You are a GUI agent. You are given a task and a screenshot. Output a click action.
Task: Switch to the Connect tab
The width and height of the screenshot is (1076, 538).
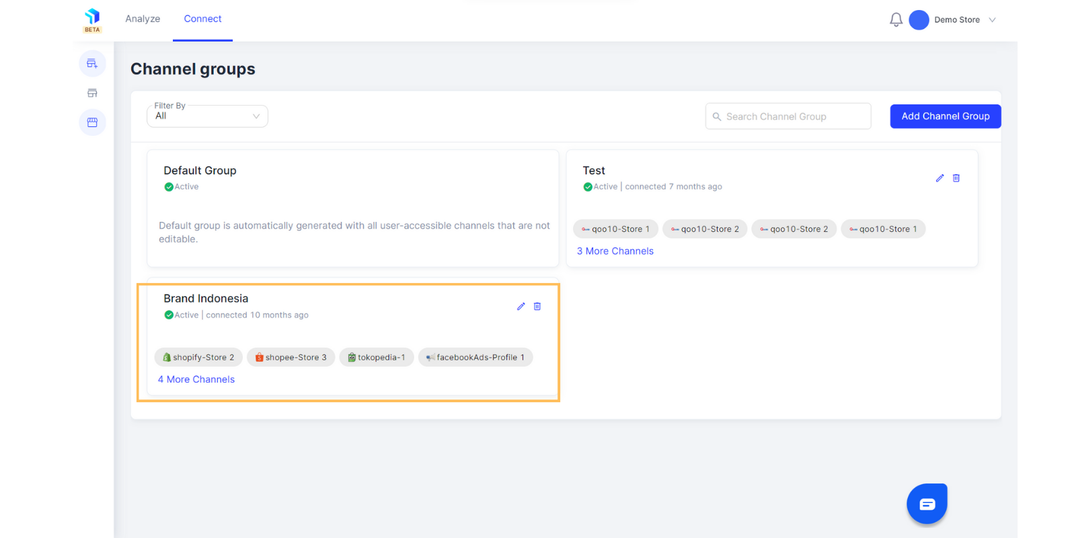[x=202, y=19]
